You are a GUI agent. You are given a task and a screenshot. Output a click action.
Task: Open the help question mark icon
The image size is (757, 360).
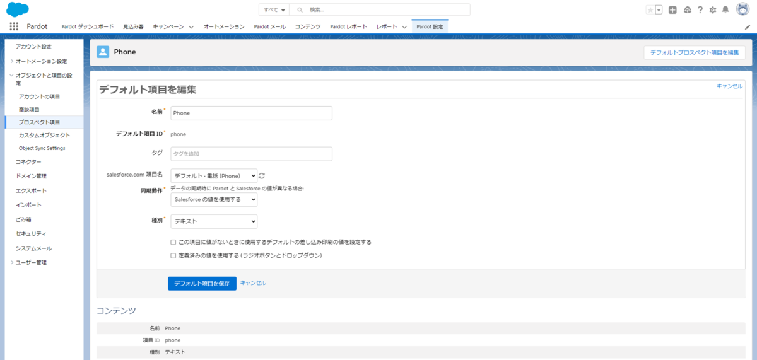[700, 9]
